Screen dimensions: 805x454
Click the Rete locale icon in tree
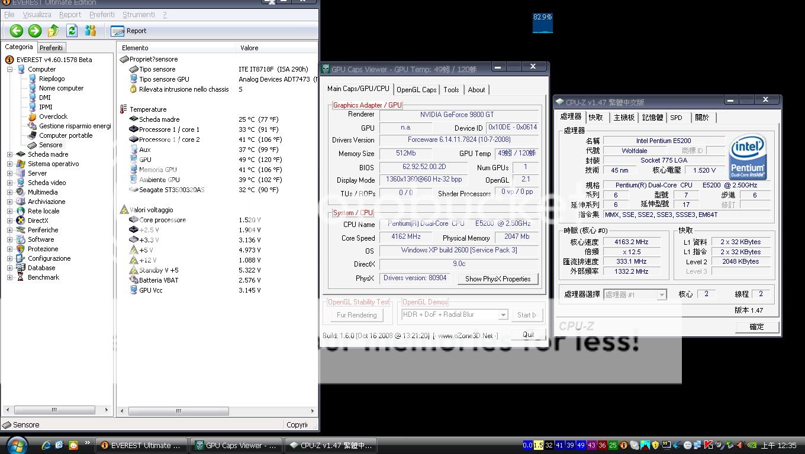[x=21, y=211]
